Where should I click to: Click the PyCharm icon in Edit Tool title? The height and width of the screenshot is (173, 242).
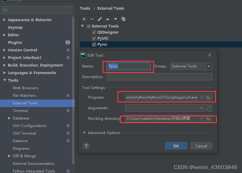[x=83, y=55]
